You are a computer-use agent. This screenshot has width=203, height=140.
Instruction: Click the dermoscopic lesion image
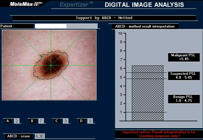pos(49,65)
